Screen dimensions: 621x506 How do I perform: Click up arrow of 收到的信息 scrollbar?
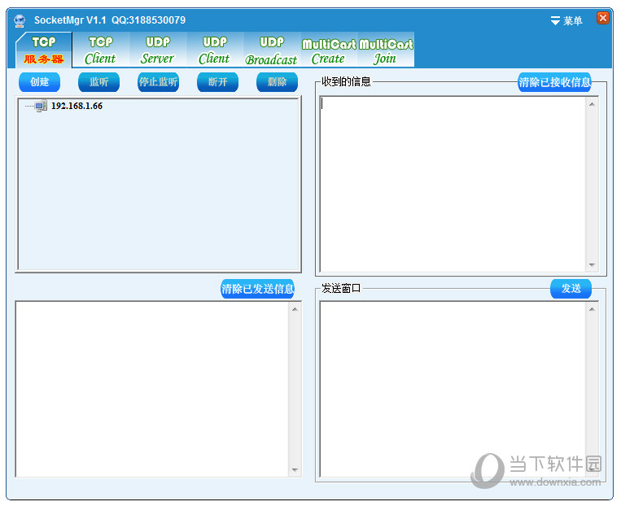coord(592,104)
